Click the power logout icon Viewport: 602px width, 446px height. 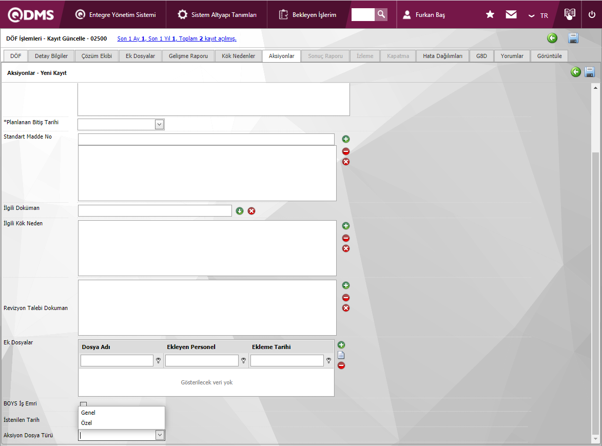pos(592,14)
